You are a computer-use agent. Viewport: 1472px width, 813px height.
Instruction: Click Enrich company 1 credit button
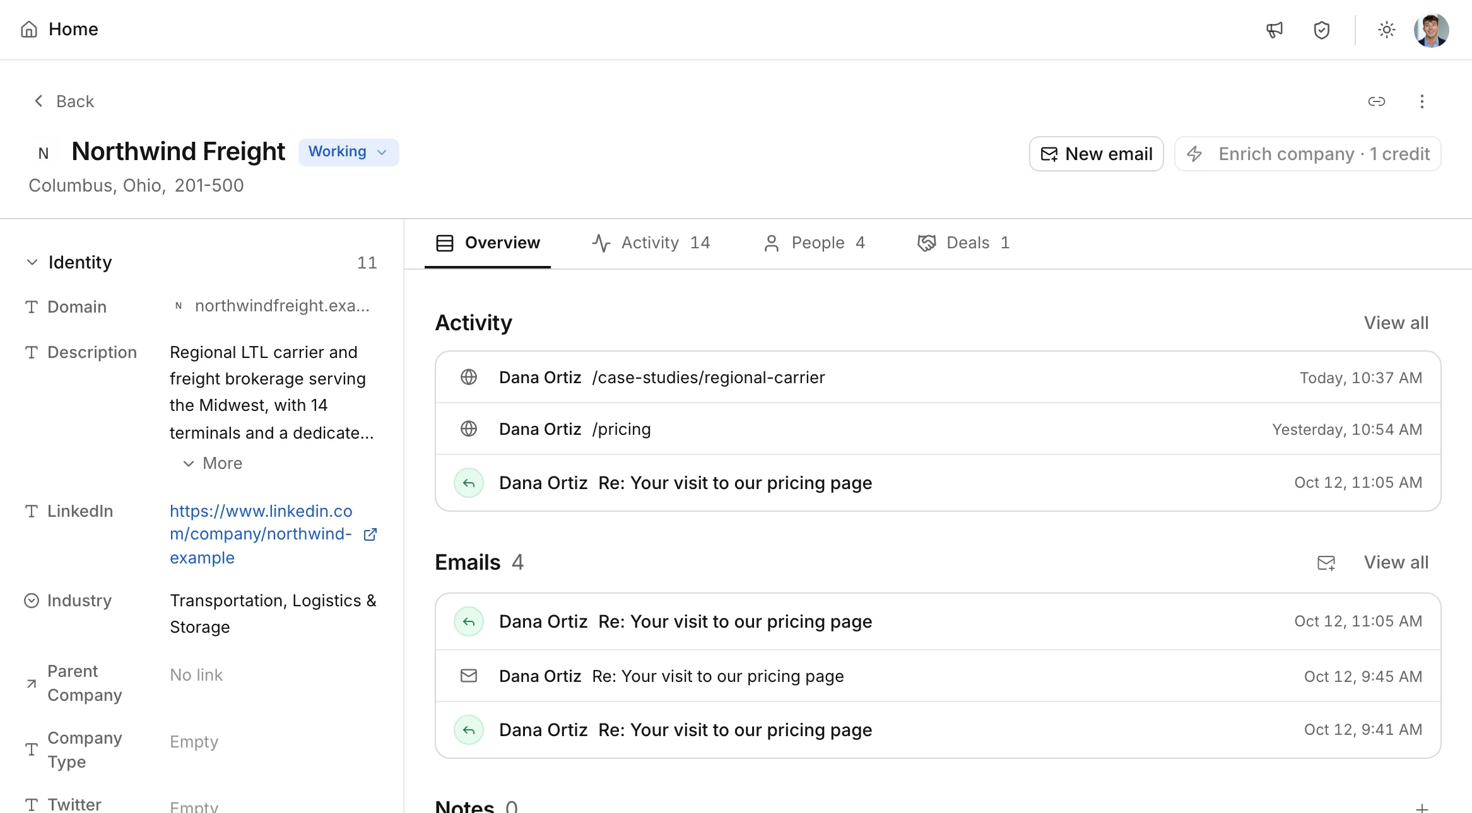[1307, 154]
